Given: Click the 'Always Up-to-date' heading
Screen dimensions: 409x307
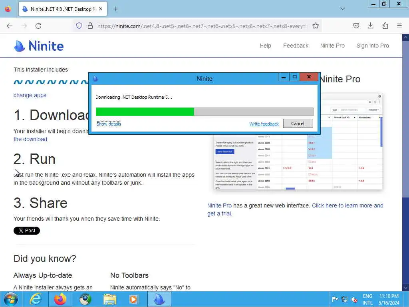Looking at the screenshot, I should click(x=43, y=275).
